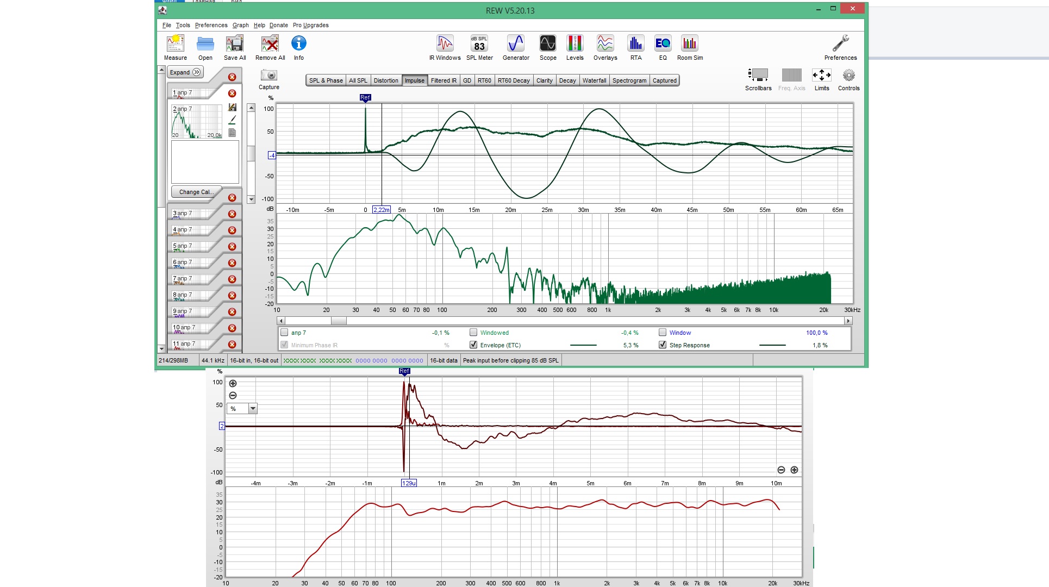The image size is (1049, 587).
Task: Open the Preferences menu
Action: (x=211, y=25)
